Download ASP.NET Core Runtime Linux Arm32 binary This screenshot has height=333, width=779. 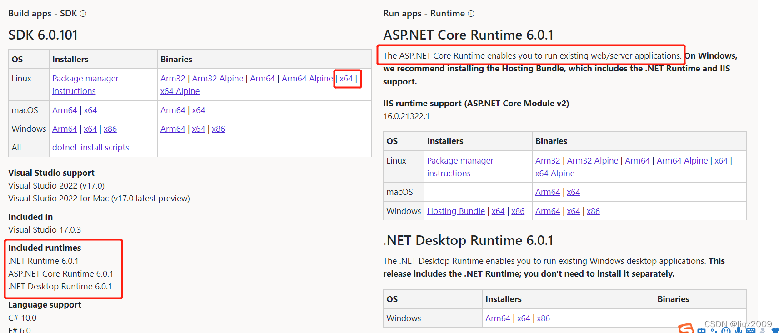[548, 160]
